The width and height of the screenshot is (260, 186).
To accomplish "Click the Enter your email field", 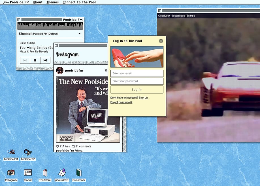I will tap(137, 73).
